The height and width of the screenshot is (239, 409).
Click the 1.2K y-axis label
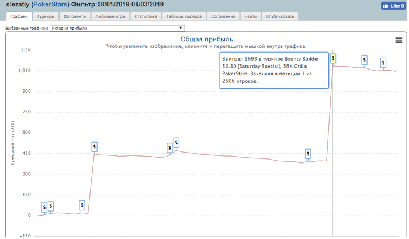tap(26, 50)
